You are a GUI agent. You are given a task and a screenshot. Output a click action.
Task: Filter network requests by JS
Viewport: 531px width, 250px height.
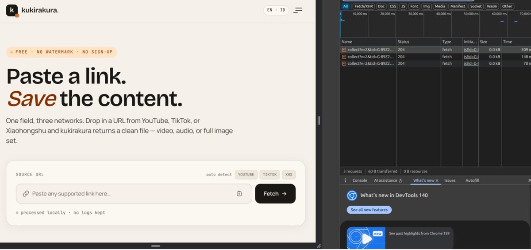coord(403,6)
